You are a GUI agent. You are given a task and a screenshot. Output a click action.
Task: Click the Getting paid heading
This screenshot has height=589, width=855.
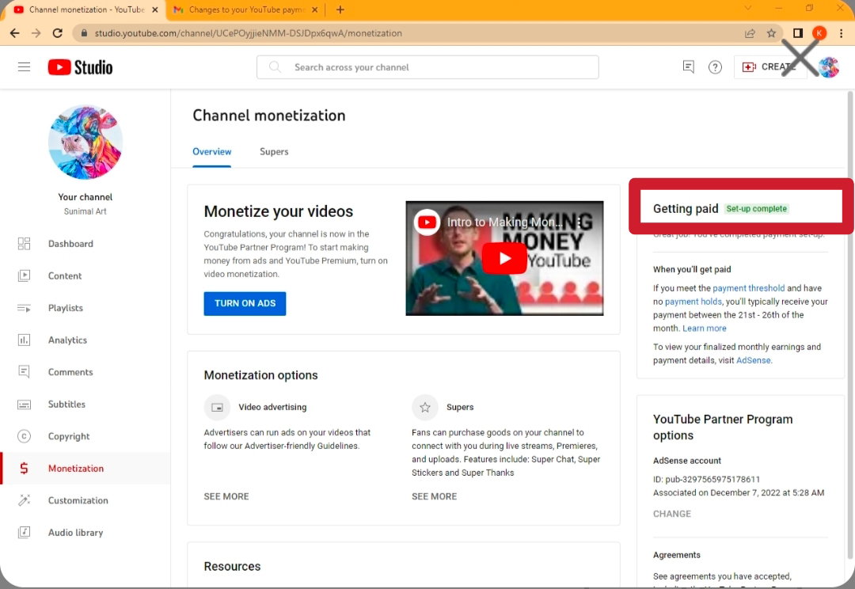click(x=686, y=209)
